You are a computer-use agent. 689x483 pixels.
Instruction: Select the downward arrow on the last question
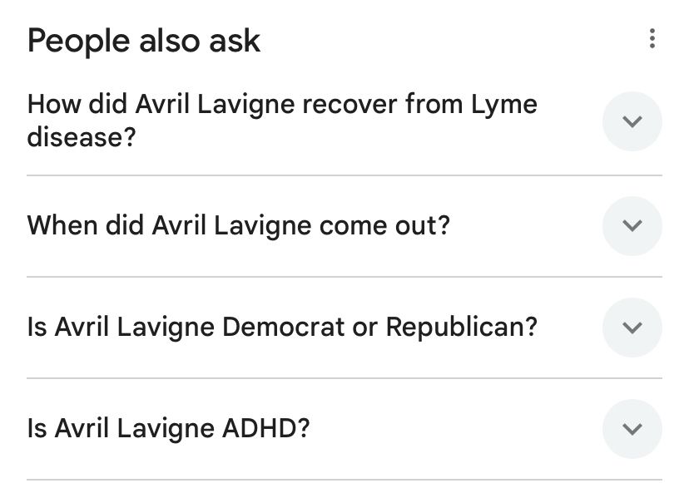pos(632,429)
